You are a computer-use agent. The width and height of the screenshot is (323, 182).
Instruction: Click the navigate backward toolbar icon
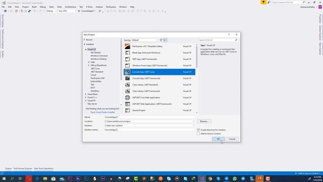pyautogui.click(x=6, y=11)
